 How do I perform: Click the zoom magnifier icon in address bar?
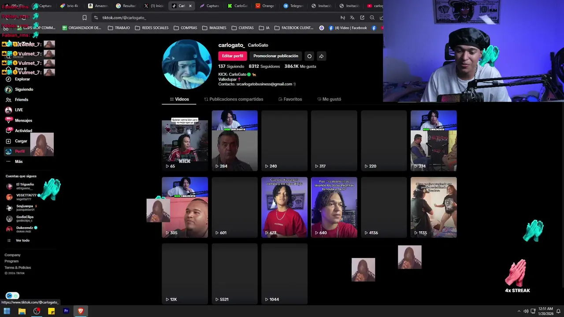tap(372, 18)
